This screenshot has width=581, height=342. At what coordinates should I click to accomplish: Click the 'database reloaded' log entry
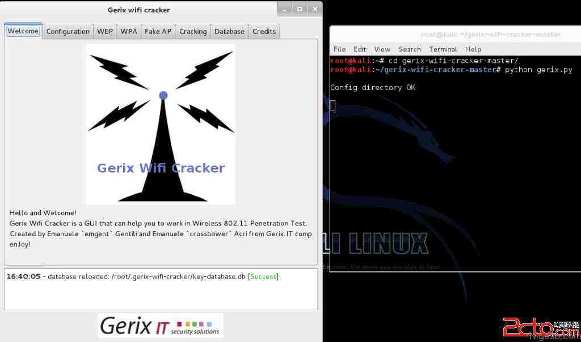pos(142,276)
